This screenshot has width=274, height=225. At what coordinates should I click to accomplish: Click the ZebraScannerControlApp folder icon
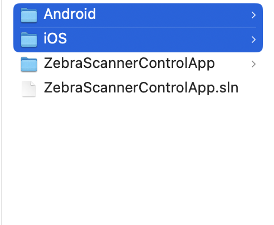(x=29, y=64)
